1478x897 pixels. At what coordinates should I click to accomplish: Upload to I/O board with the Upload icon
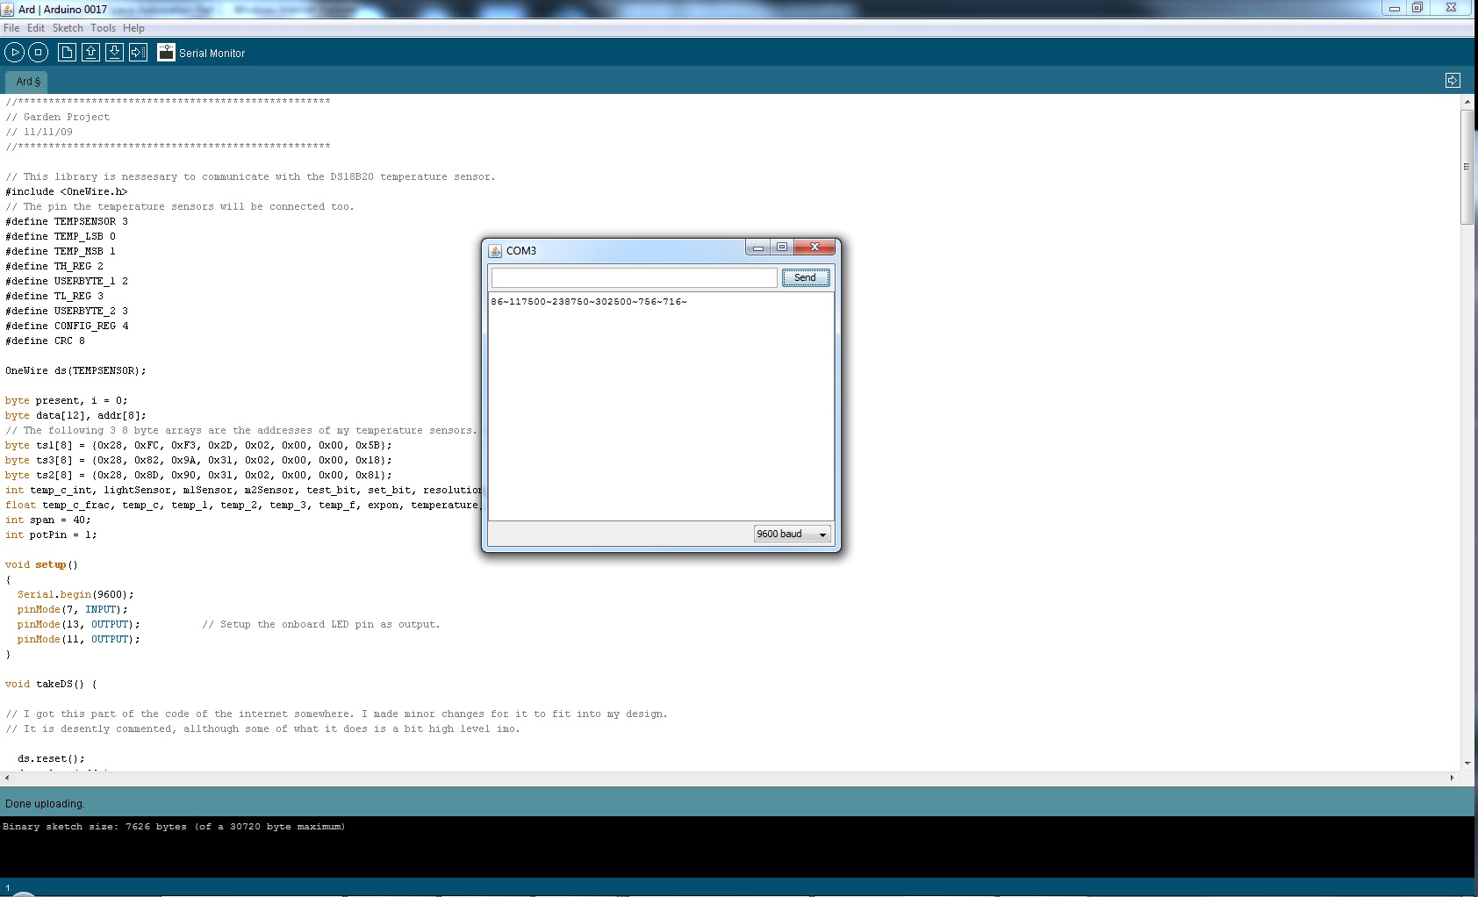tap(138, 53)
